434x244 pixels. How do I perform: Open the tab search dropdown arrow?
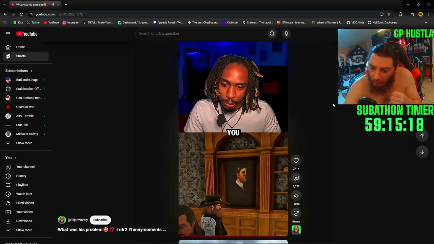pyautogui.click(x=4, y=5)
